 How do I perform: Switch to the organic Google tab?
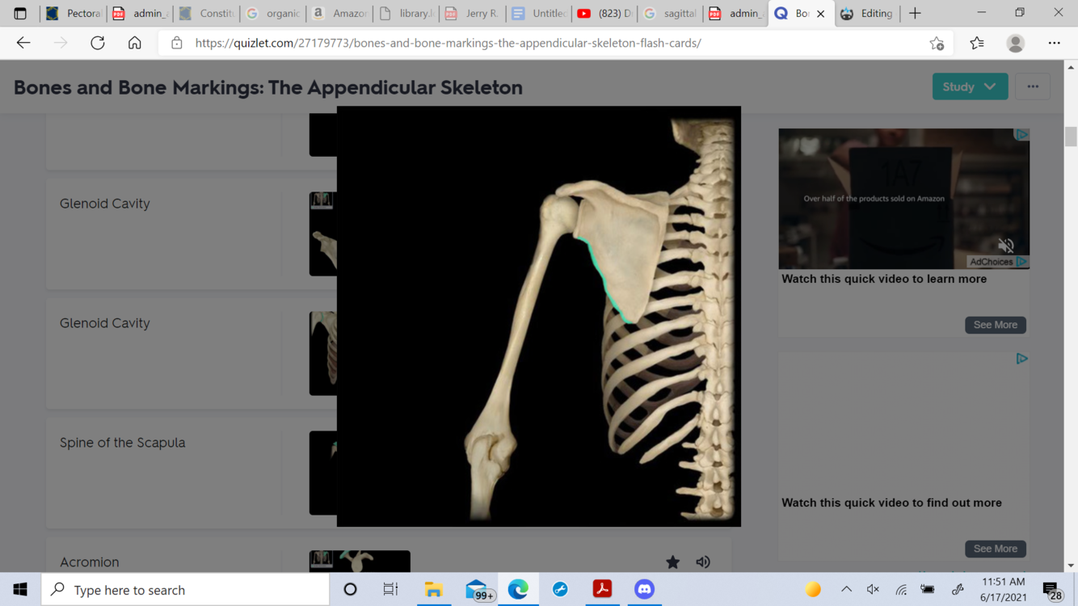click(x=272, y=14)
